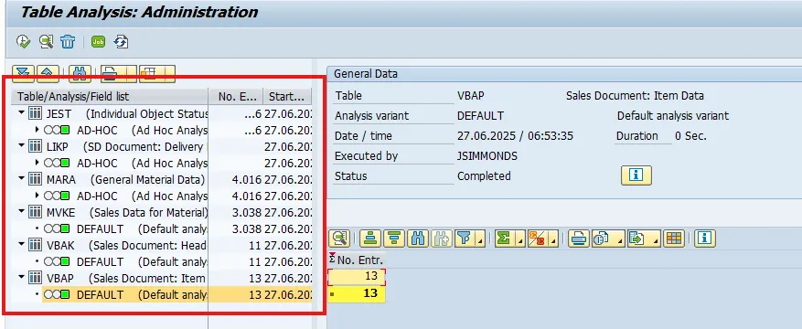Click the greyed-out find next binoculars icon
The height and width of the screenshot is (329, 802).
441,238
